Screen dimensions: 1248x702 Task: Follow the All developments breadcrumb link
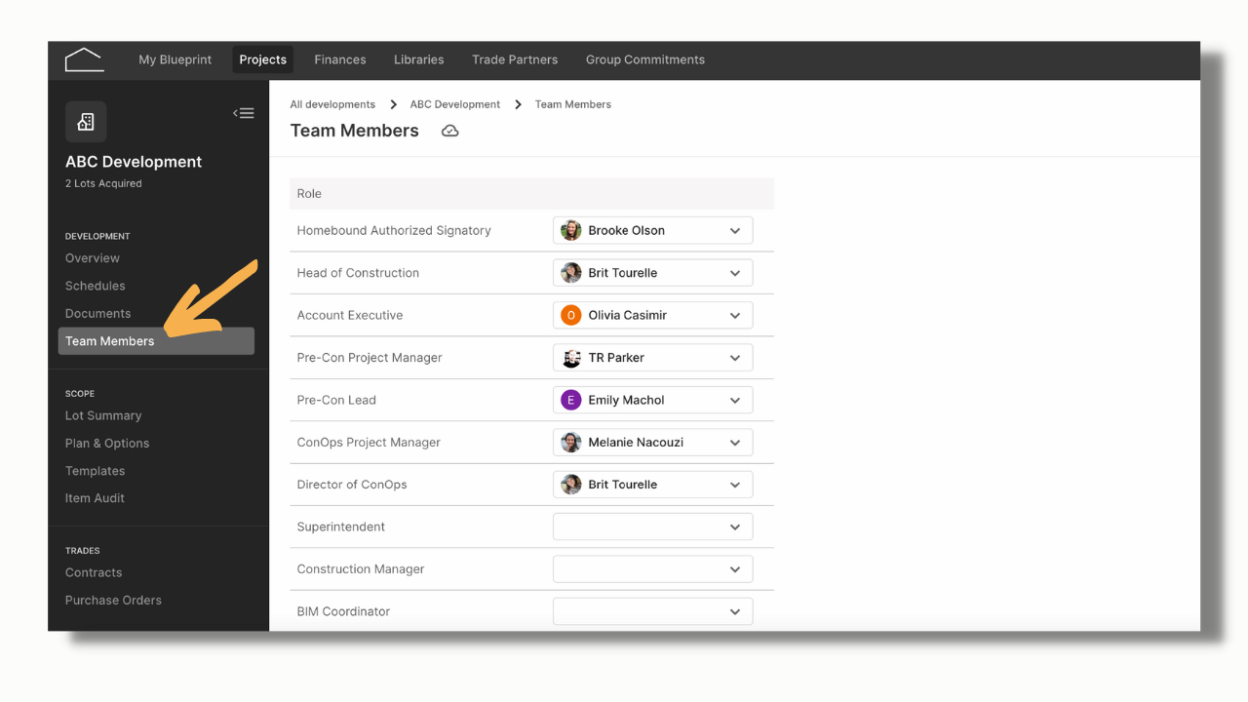click(332, 104)
